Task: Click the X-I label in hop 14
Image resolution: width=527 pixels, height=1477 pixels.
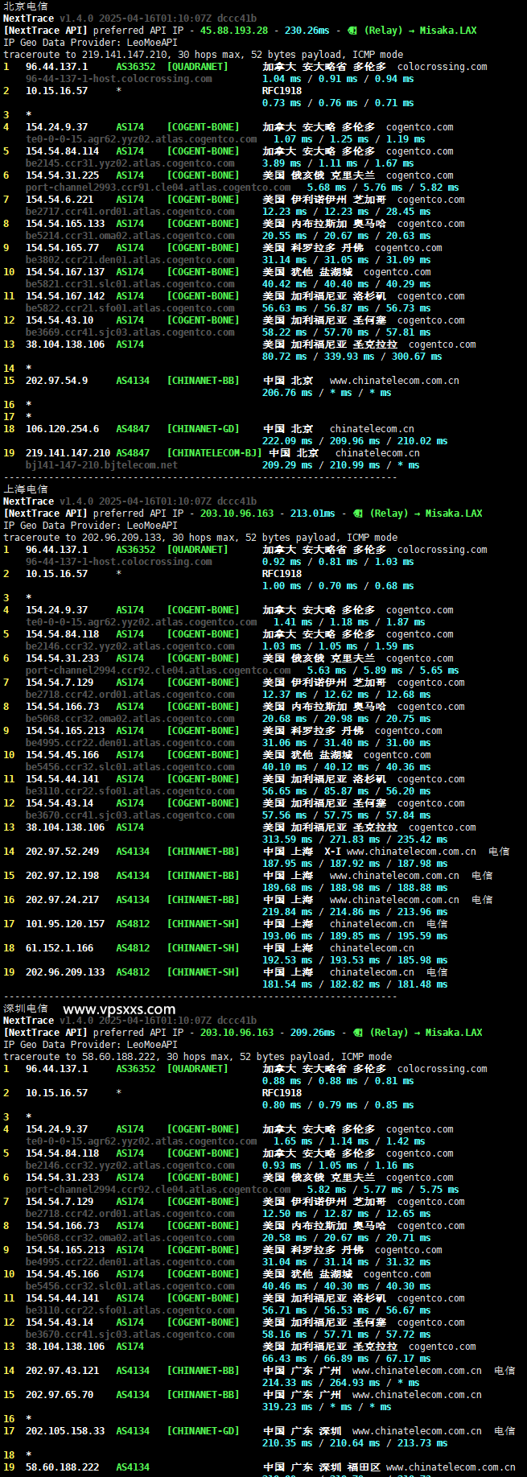Action: 332,851
